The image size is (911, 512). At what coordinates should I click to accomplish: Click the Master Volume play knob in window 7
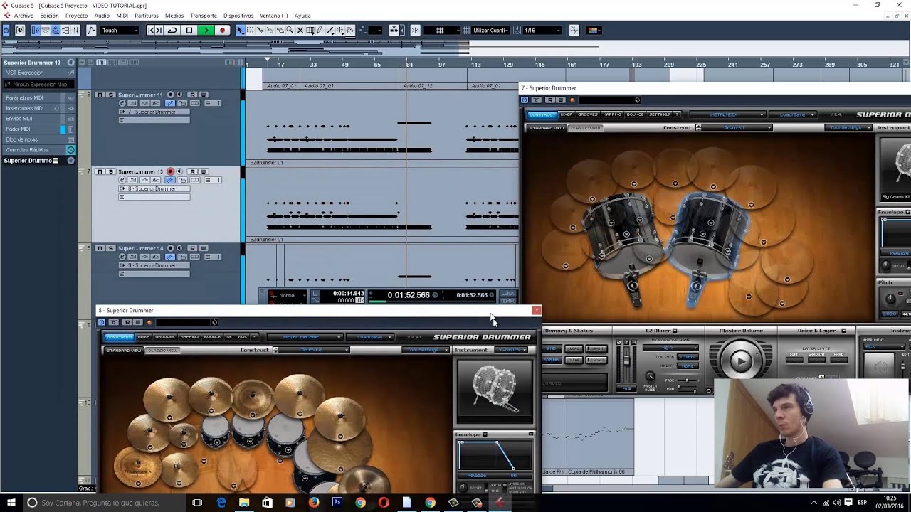pos(741,361)
